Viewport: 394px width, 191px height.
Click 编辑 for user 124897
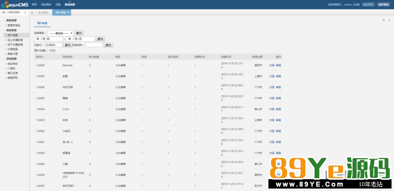click(278, 76)
